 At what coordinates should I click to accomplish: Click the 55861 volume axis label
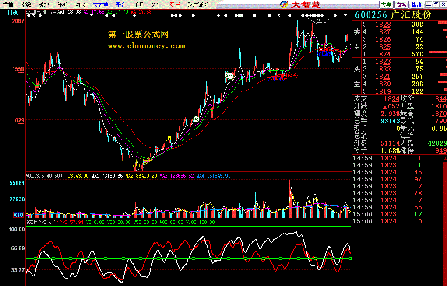[17, 183]
